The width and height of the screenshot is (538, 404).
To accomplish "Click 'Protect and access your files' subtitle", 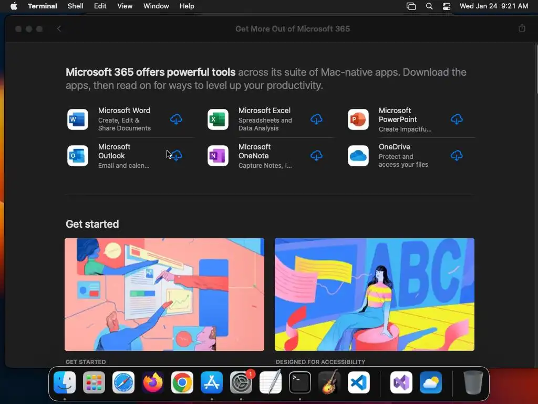I will pyautogui.click(x=403, y=160).
